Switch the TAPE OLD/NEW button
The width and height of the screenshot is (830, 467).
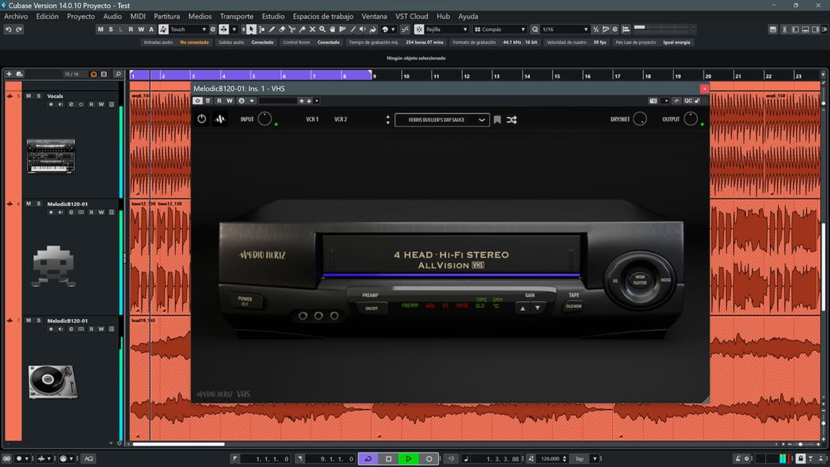(573, 306)
